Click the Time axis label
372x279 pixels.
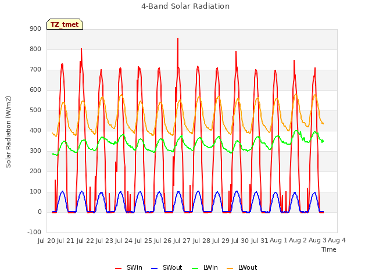329,249
